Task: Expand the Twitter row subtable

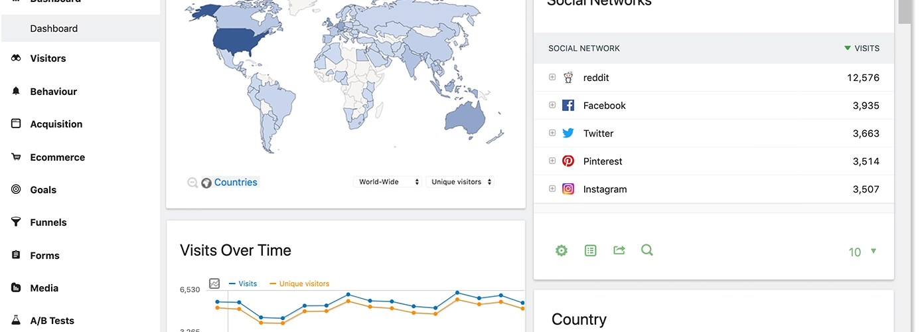Action: [552, 133]
